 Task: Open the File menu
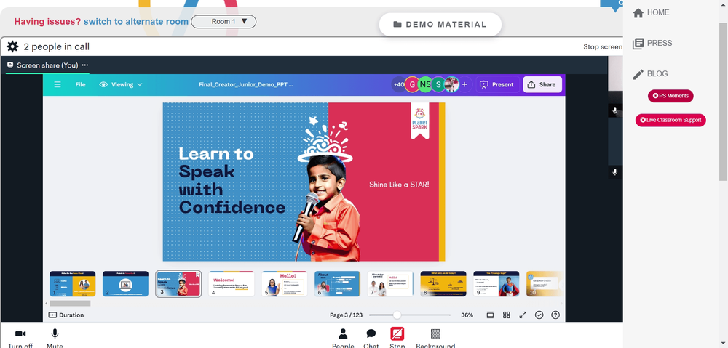click(80, 84)
